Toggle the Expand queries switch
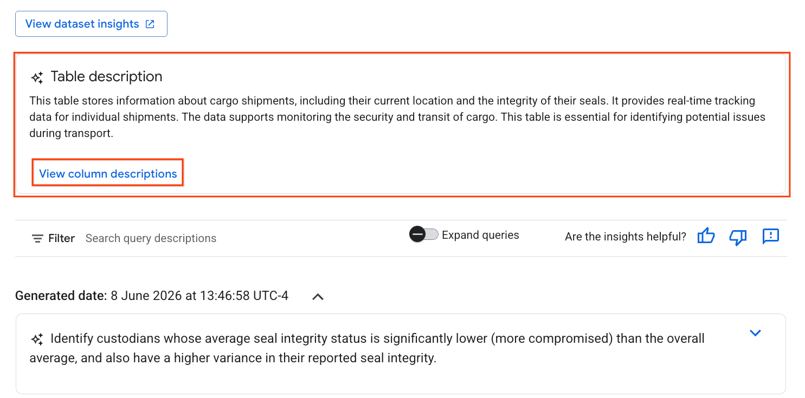The height and width of the screenshot is (398, 805). coord(424,234)
